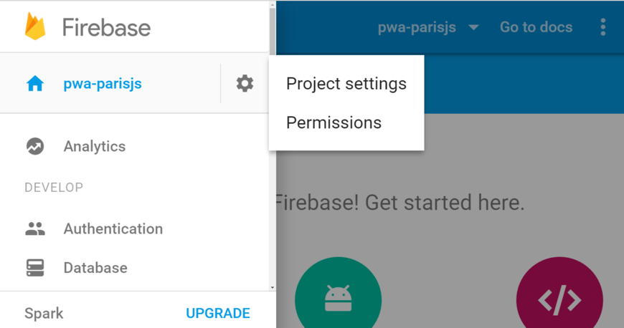Choose Permissions from the menu
Screen dimensions: 624x328
334,122
